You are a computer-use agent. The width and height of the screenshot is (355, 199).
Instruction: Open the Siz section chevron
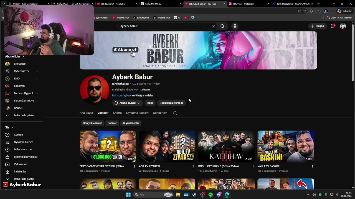tap(12, 127)
